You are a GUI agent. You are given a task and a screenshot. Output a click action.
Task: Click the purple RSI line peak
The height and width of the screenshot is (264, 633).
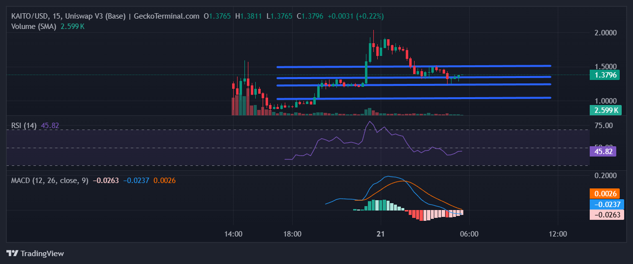tap(370, 122)
